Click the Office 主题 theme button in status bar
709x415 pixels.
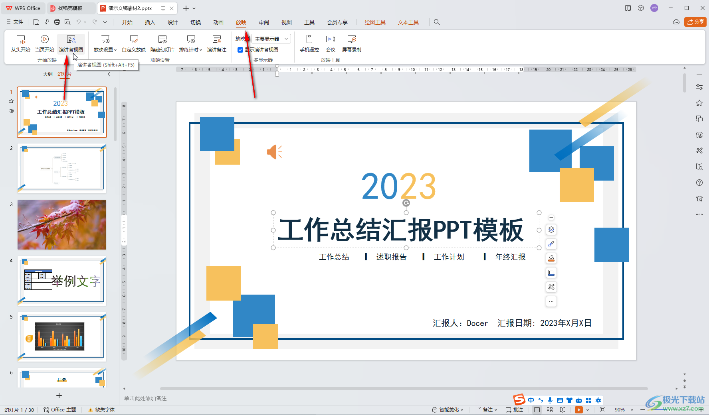(59, 410)
